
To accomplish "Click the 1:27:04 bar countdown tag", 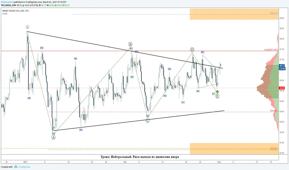I will click(282, 69).
